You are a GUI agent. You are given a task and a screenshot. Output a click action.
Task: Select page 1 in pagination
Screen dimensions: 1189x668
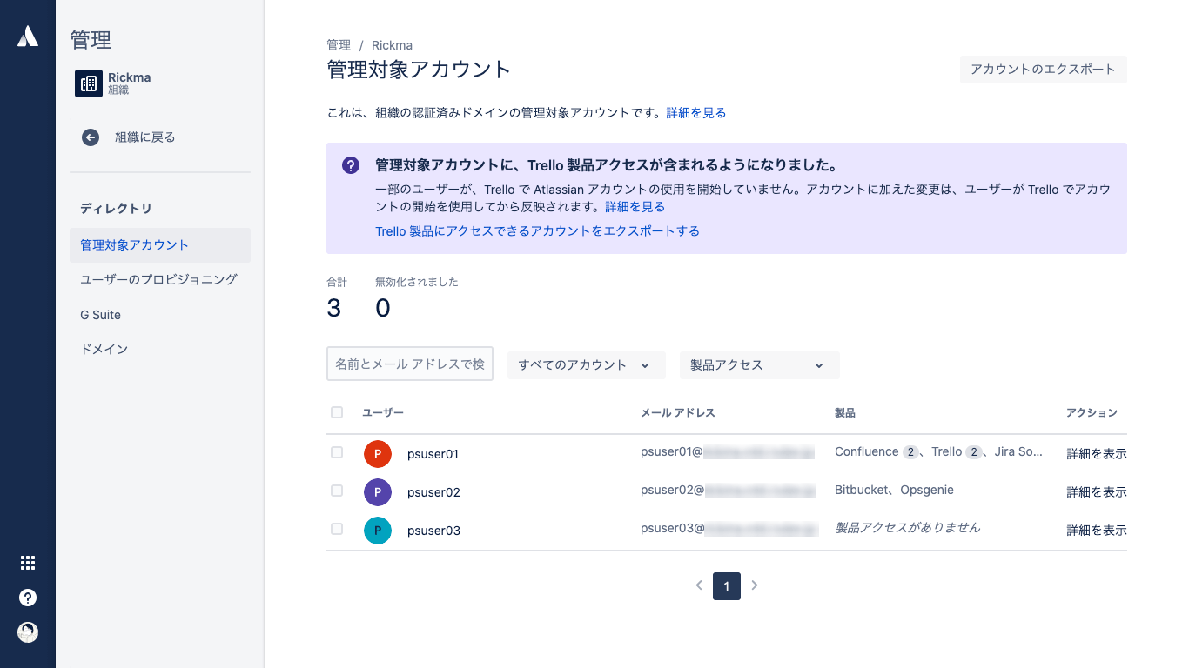[727, 586]
